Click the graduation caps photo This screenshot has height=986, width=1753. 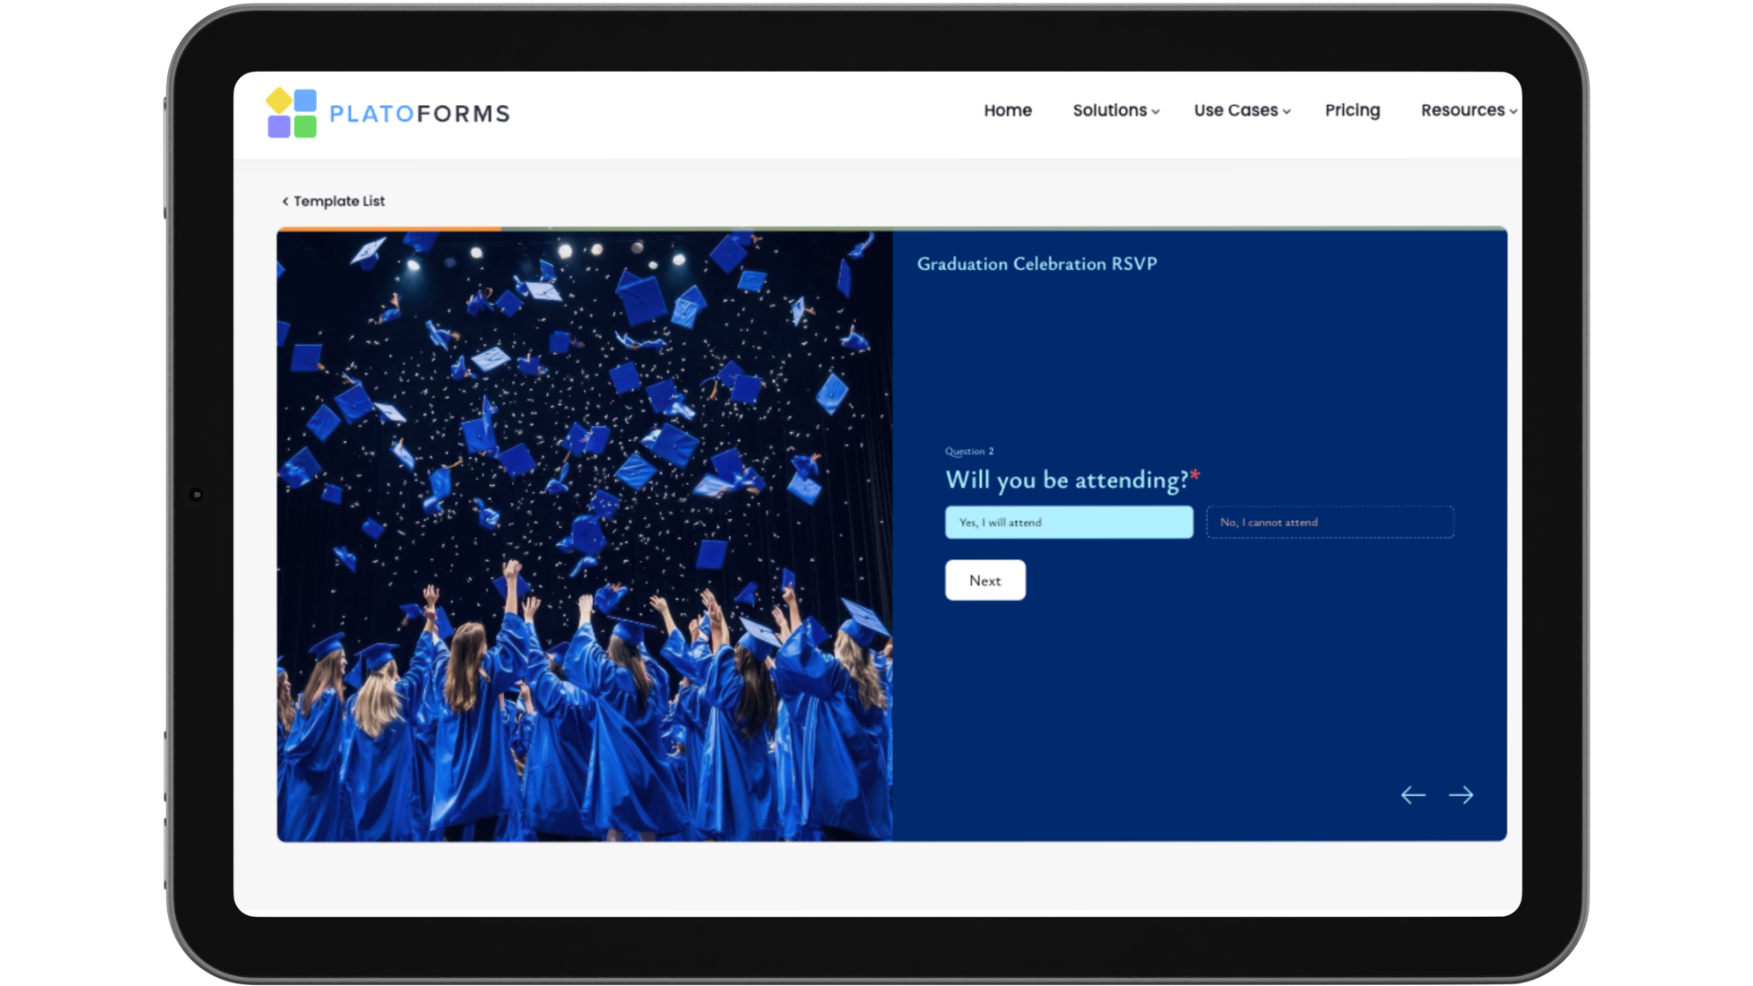point(585,535)
